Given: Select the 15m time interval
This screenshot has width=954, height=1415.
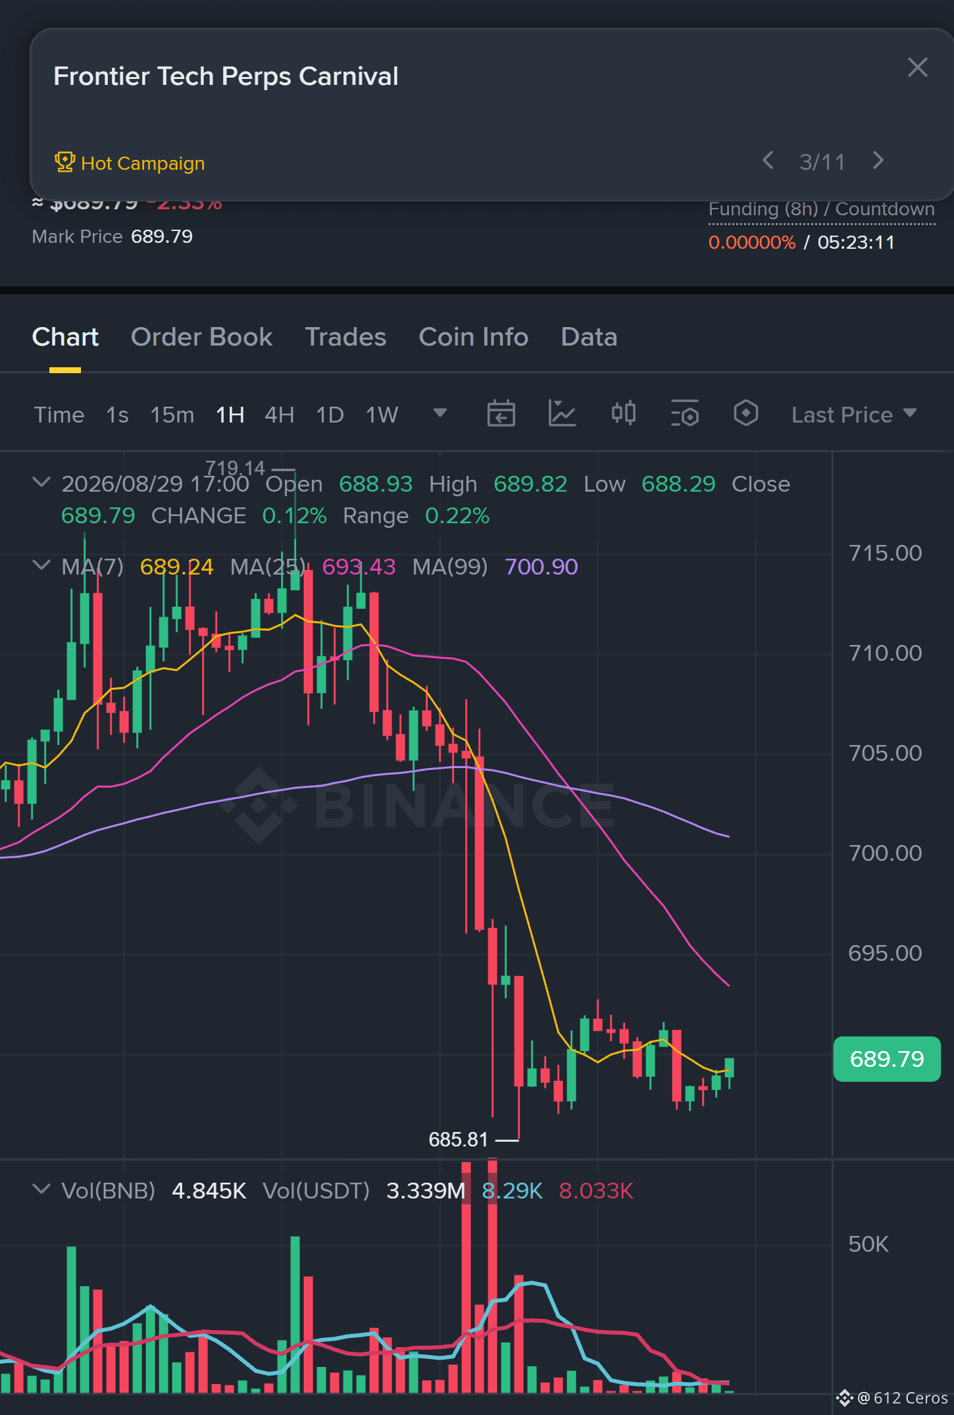Looking at the screenshot, I should [x=172, y=415].
